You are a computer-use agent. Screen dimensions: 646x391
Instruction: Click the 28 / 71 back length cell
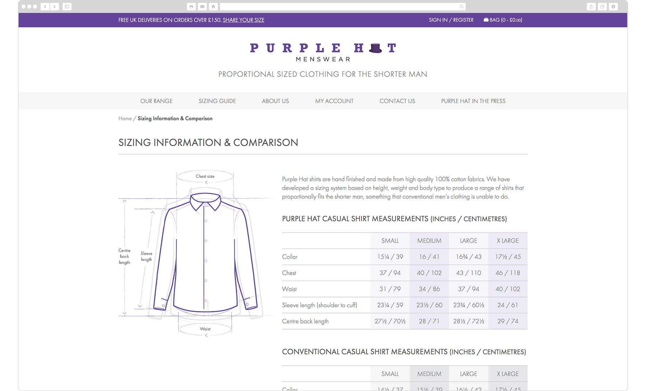pos(429,321)
